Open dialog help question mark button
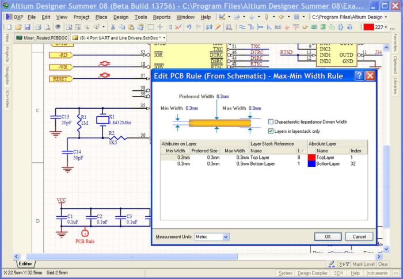This screenshot has height=279, width=403. coord(359,75)
